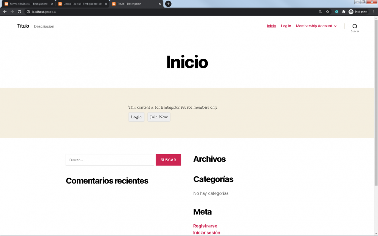Click the Meta widget heading
Viewport: 378px width, 236px height.
click(203, 212)
